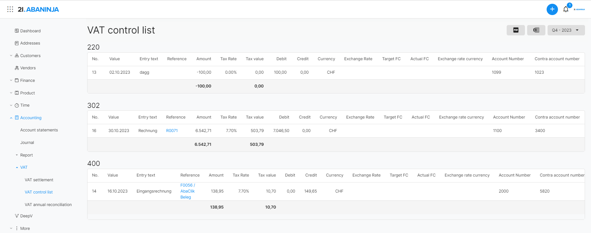591x233 pixels.
Task: Click the VAT control list page title
Action: point(121,30)
